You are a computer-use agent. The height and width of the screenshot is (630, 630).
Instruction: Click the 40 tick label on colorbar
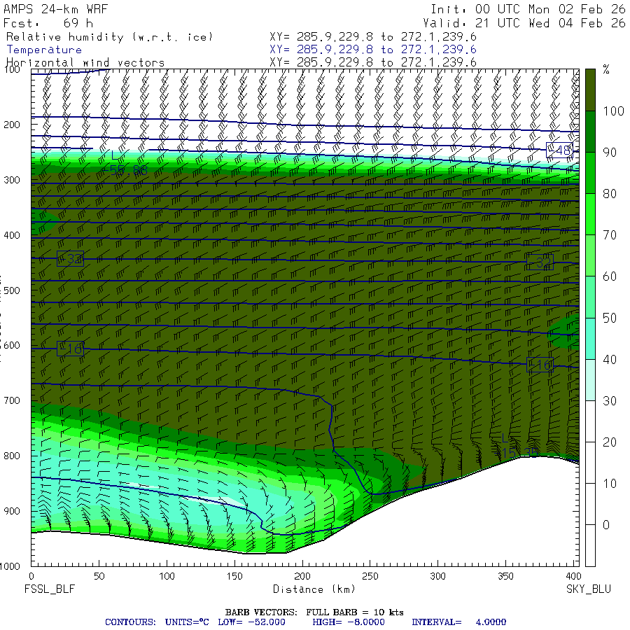tap(610, 359)
